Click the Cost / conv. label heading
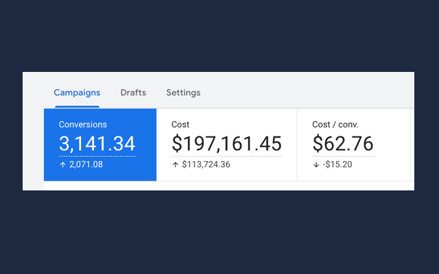Viewport: 439px width, 274px height. tap(335, 125)
